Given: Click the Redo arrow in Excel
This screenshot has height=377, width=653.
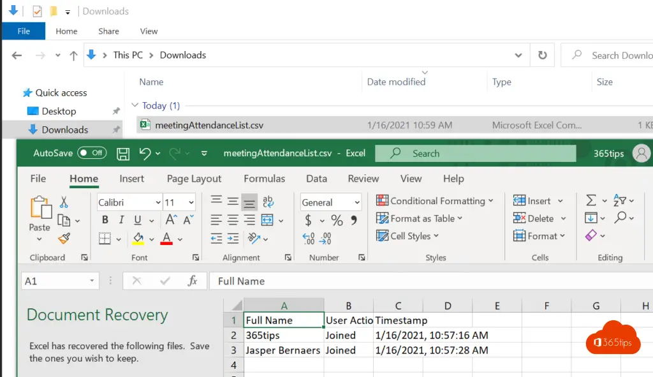Looking at the screenshot, I should click(x=175, y=153).
